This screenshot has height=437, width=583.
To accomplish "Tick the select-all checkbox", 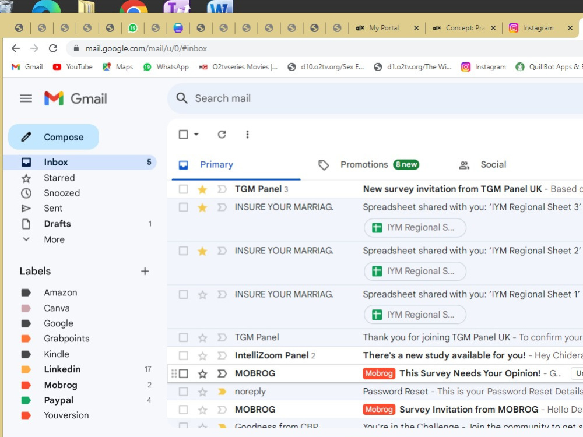I will (x=183, y=135).
